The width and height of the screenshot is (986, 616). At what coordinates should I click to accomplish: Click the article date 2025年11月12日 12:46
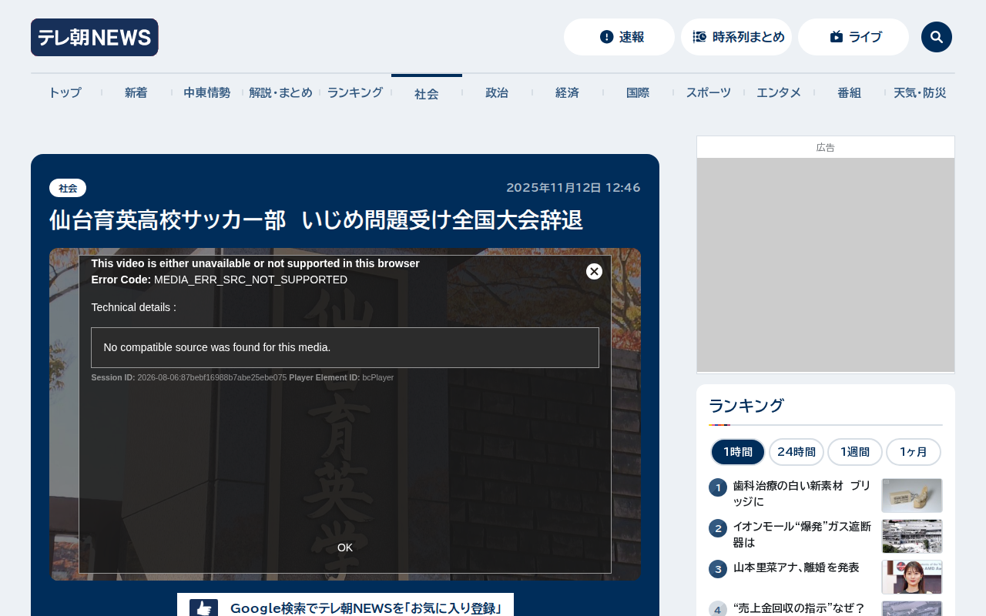(573, 188)
